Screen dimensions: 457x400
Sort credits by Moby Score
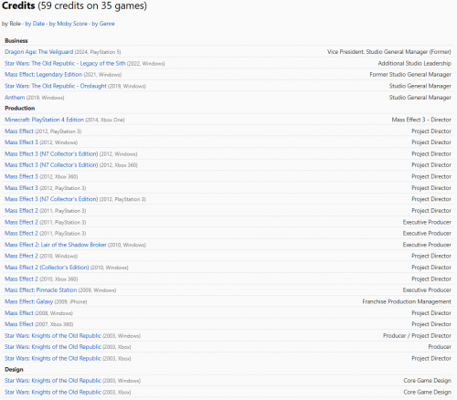69,24
